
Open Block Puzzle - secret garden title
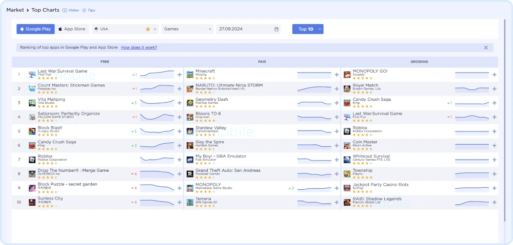pos(67,184)
